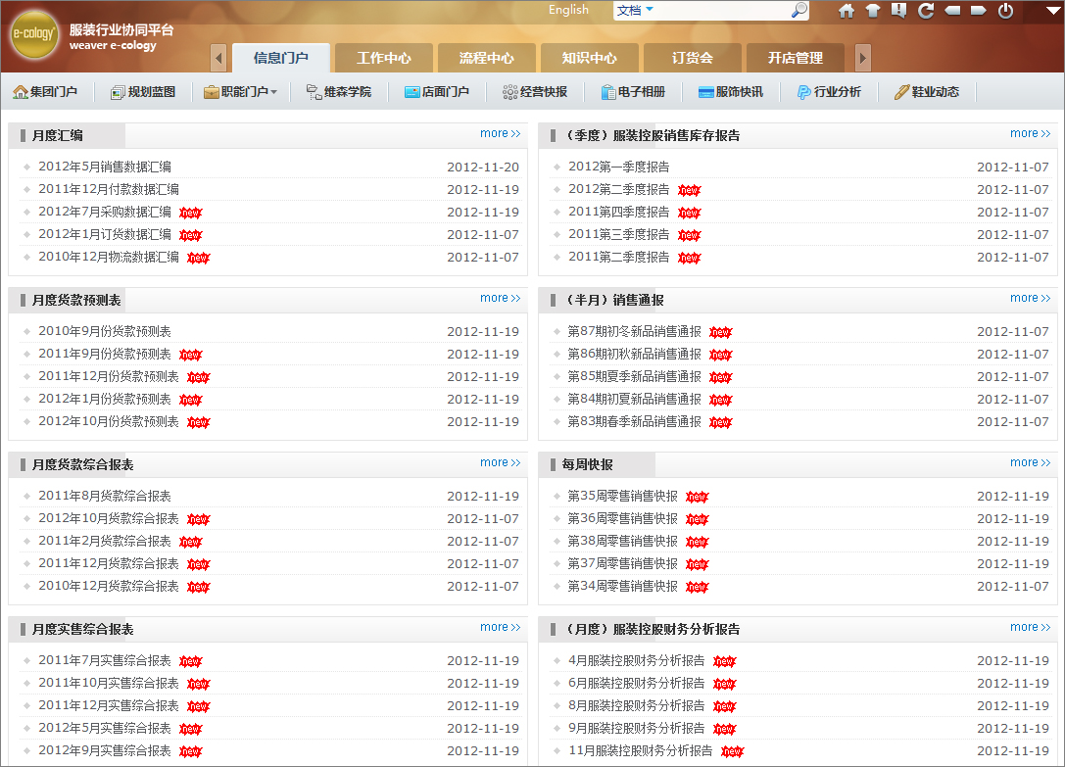The width and height of the screenshot is (1065, 767).
Task: Click the home icon at top right
Action: pyautogui.click(x=845, y=11)
